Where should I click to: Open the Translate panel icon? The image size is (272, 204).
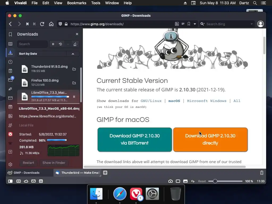coord(10,89)
